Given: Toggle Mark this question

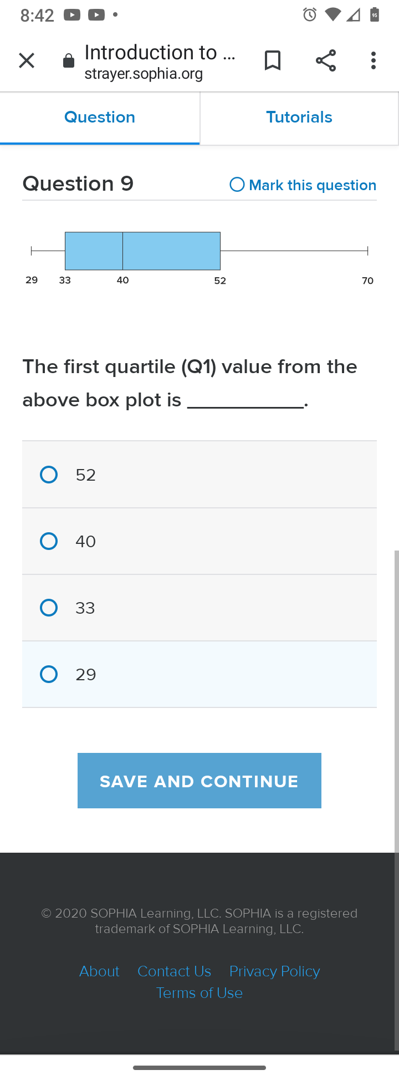Looking at the screenshot, I should coord(303,185).
